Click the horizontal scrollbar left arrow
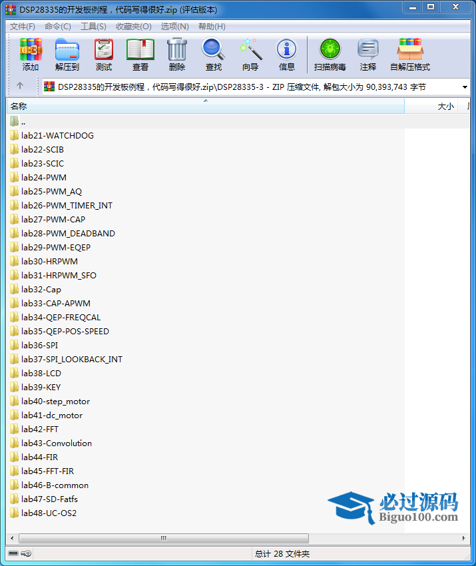476x566 pixels. tap(12, 538)
